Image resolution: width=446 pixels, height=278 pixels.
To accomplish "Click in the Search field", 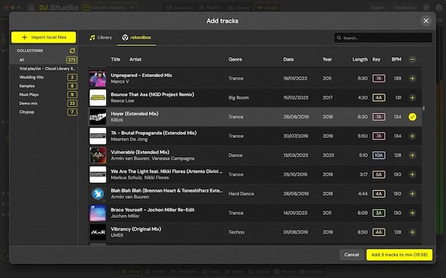I will tap(383, 38).
